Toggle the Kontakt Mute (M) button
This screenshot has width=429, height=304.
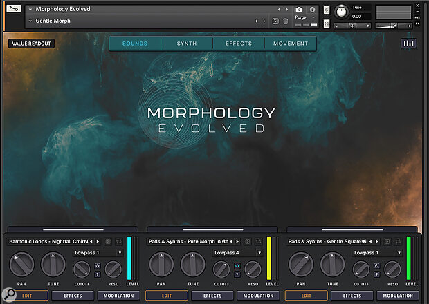pyautogui.click(x=327, y=23)
